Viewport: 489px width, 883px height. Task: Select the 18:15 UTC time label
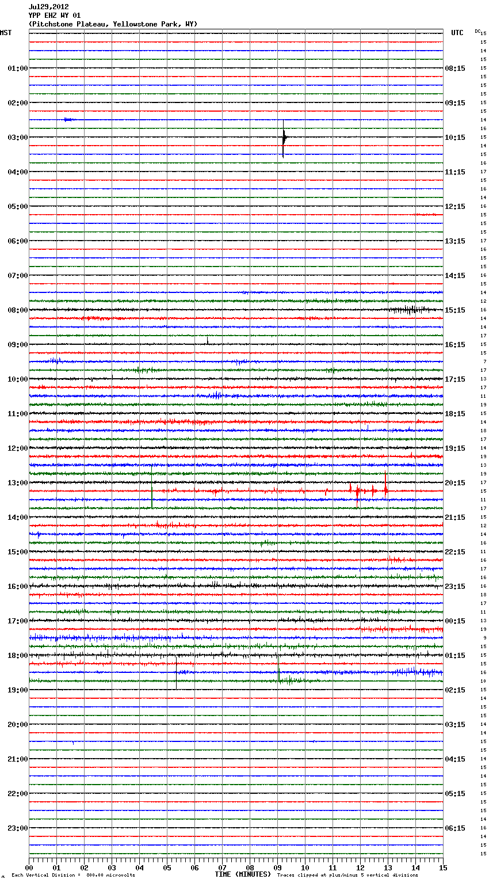tap(455, 414)
